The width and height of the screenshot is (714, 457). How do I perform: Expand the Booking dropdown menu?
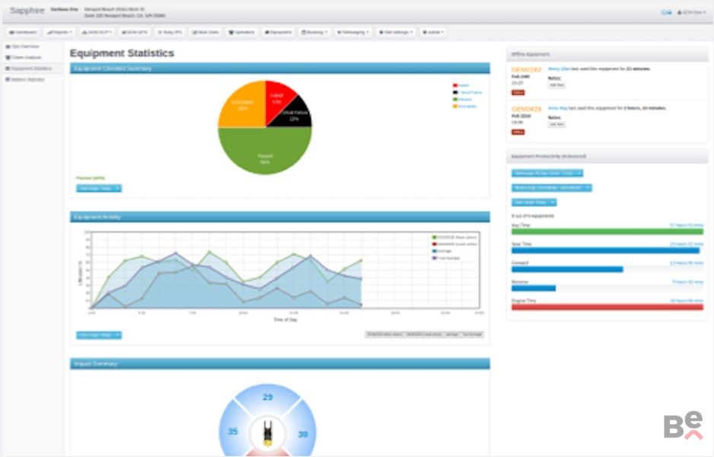pos(314,32)
